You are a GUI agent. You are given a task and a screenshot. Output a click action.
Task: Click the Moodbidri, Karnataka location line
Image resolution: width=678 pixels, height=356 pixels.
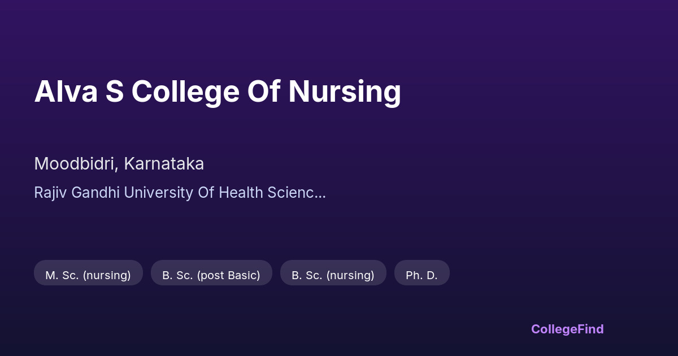coord(119,164)
